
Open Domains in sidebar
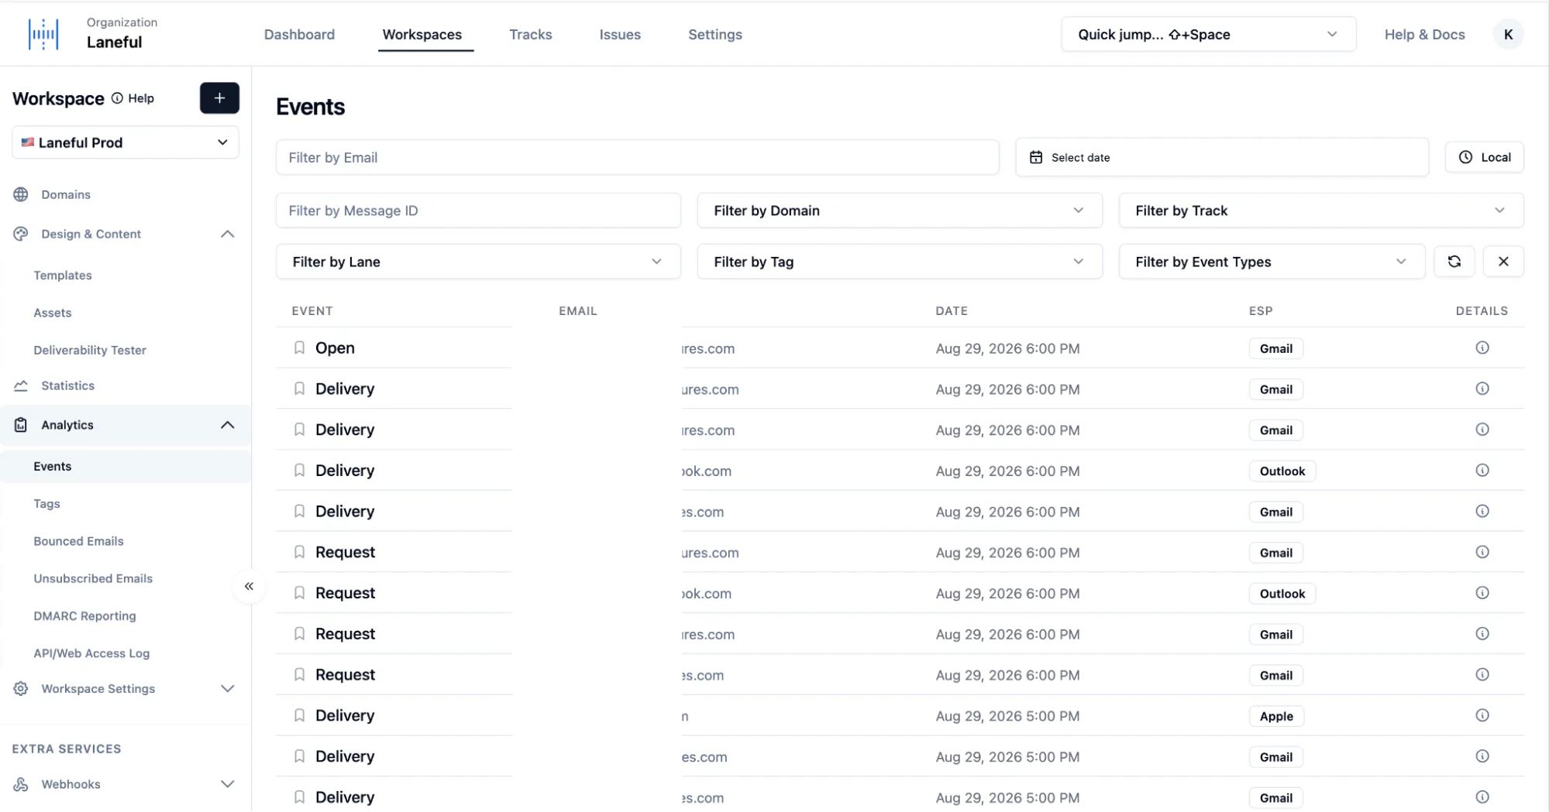66,194
